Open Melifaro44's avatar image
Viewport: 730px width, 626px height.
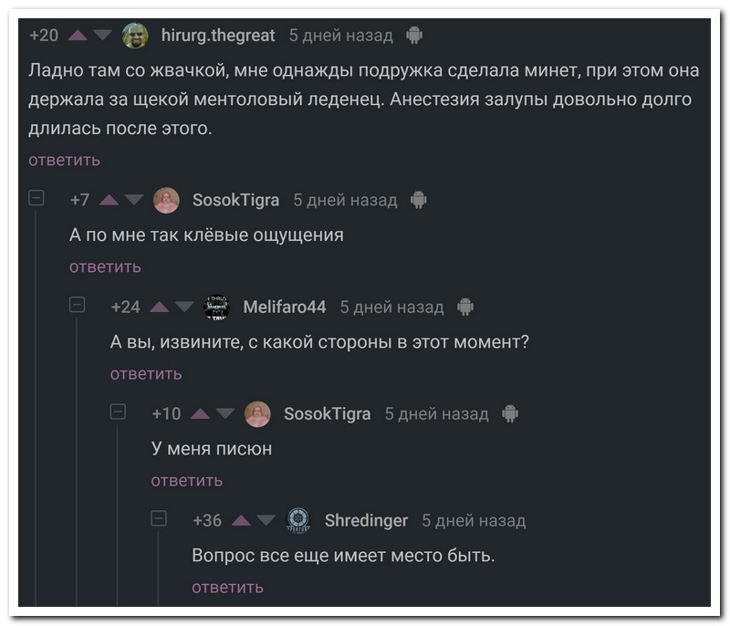216,307
